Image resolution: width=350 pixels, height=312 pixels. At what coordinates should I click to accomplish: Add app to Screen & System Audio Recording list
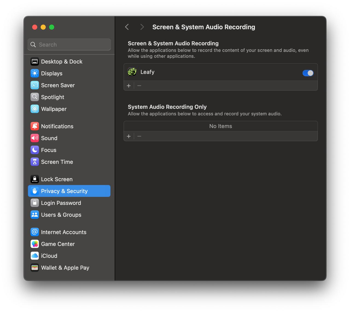pos(129,86)
